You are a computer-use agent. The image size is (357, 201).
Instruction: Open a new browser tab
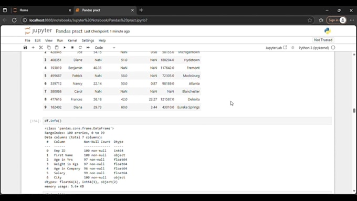point(141,10)
